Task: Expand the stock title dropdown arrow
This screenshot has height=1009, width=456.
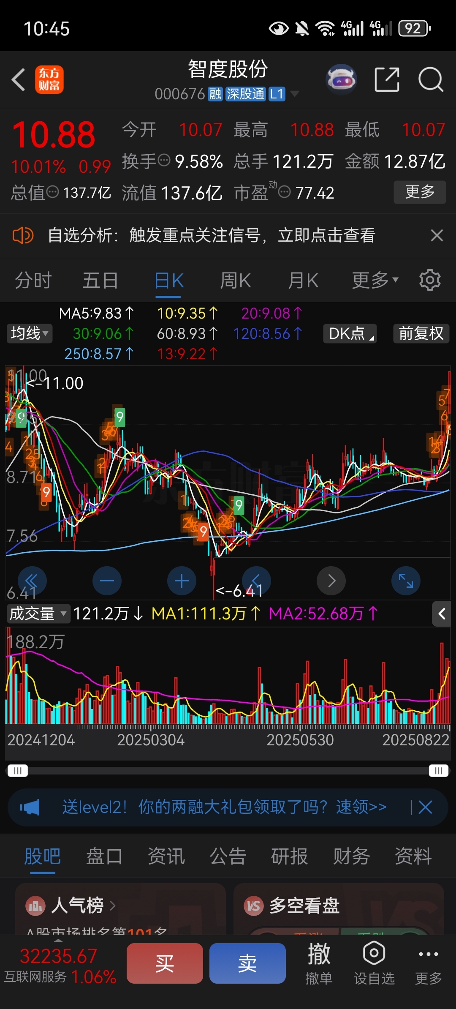Action: (x=295, y=93)
